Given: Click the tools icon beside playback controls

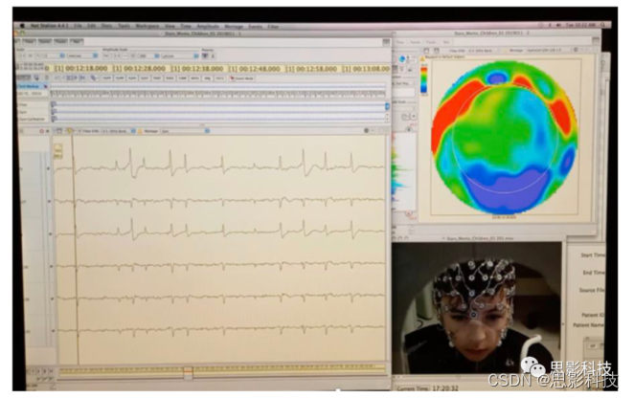Looking at the screenshot, I should click(x=94, y=77).
